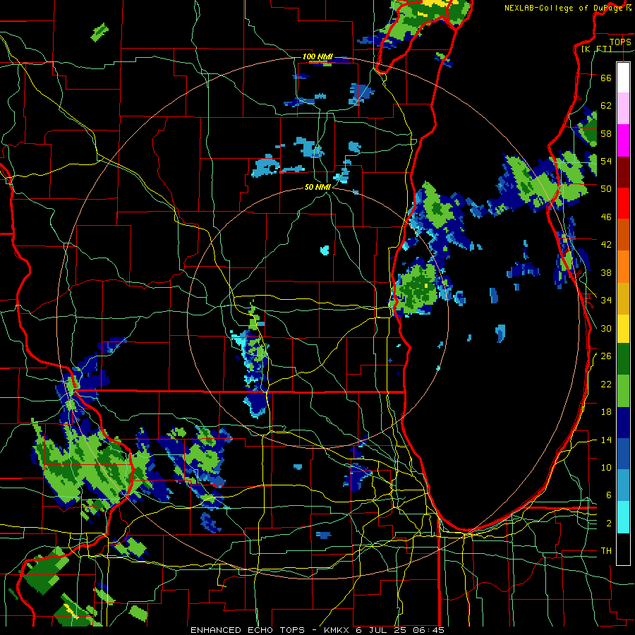This screenshot has width=635, height=635.
Task: Click the '100 NMI' range ring label
Action: [317, 56]
